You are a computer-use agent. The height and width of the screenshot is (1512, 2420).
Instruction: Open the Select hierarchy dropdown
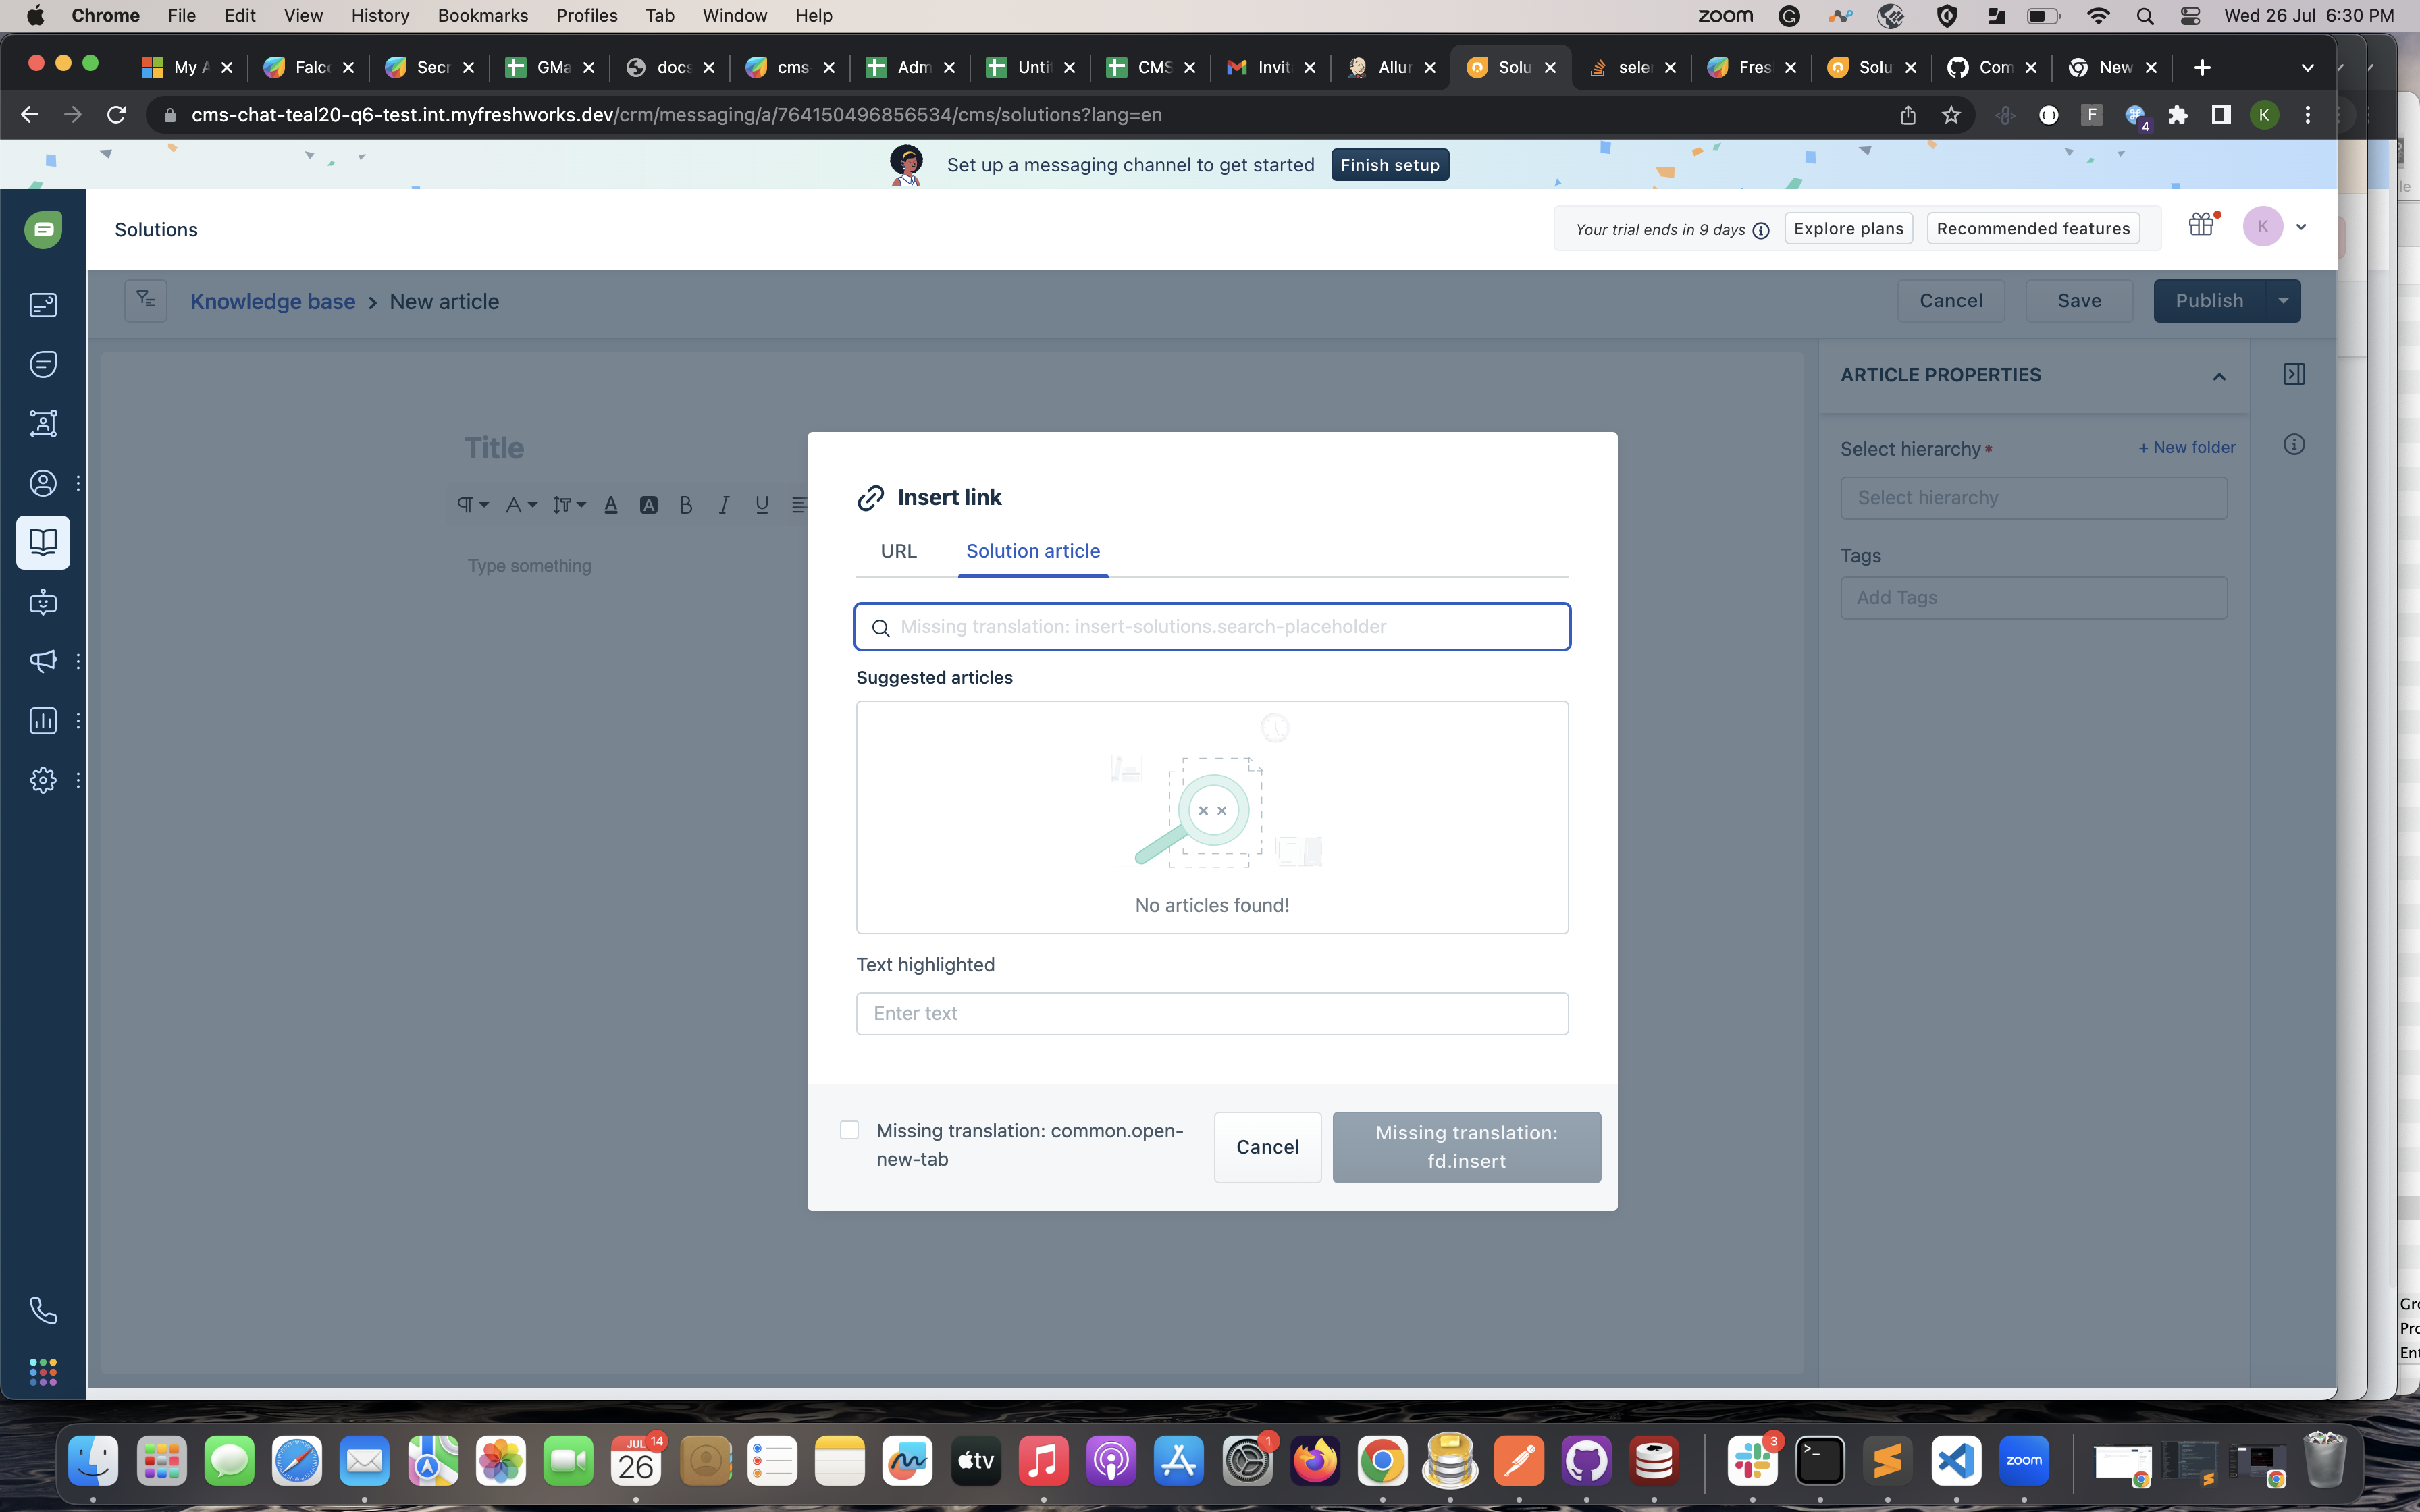[2033, 498]
